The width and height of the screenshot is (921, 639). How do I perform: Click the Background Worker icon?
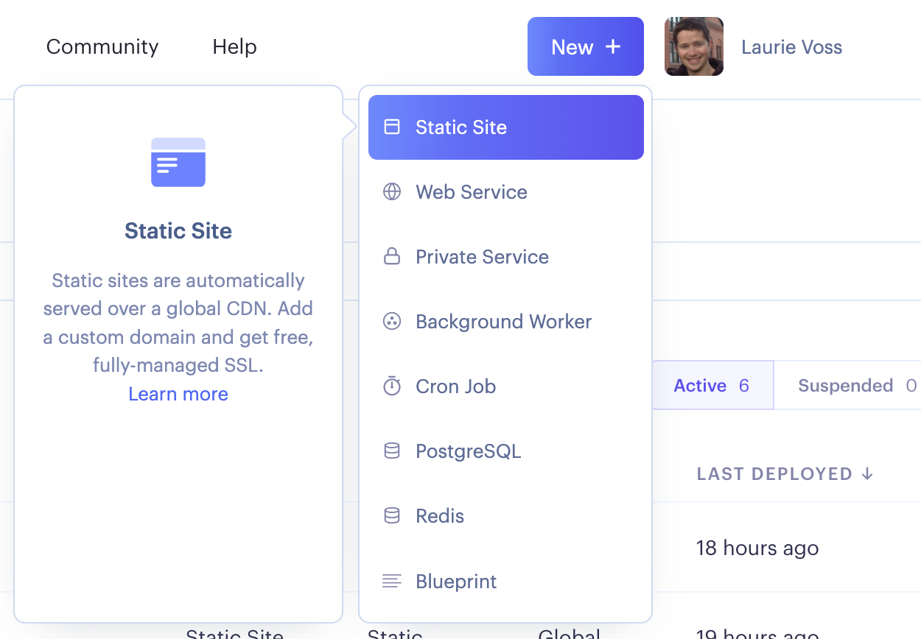(392, 322)
